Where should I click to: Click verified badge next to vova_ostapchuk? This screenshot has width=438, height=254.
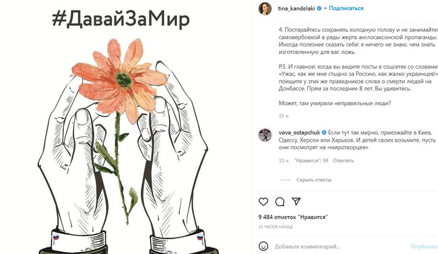(x=324, y=133)
